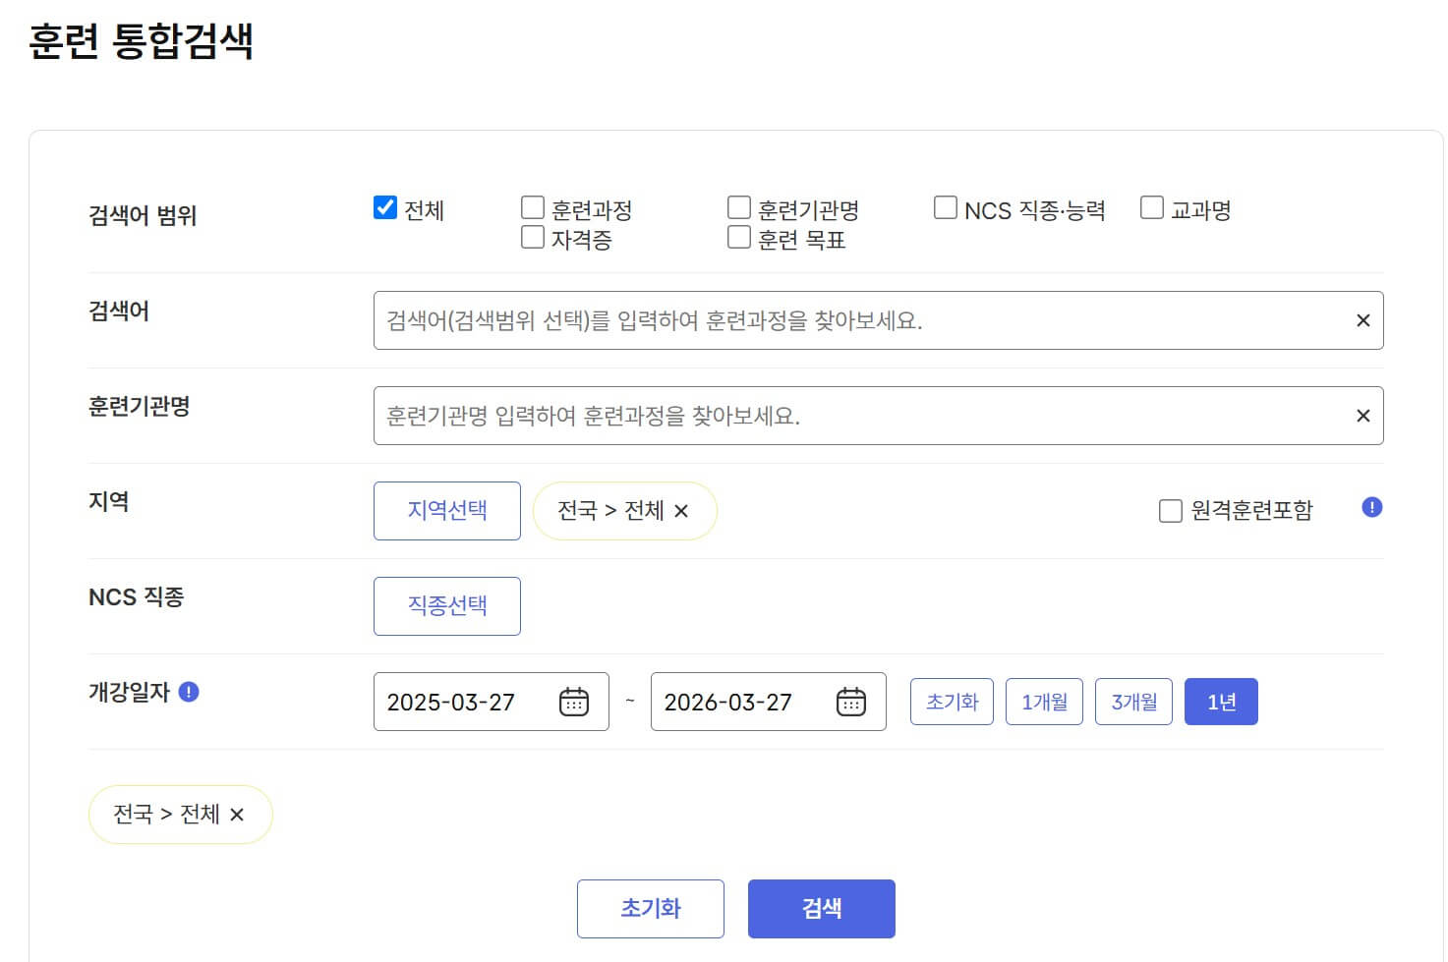Image resolution: width=1448 pixels, height=962 pixels.
Task: Check the 교과명 checkbox
Action: 1150,206
